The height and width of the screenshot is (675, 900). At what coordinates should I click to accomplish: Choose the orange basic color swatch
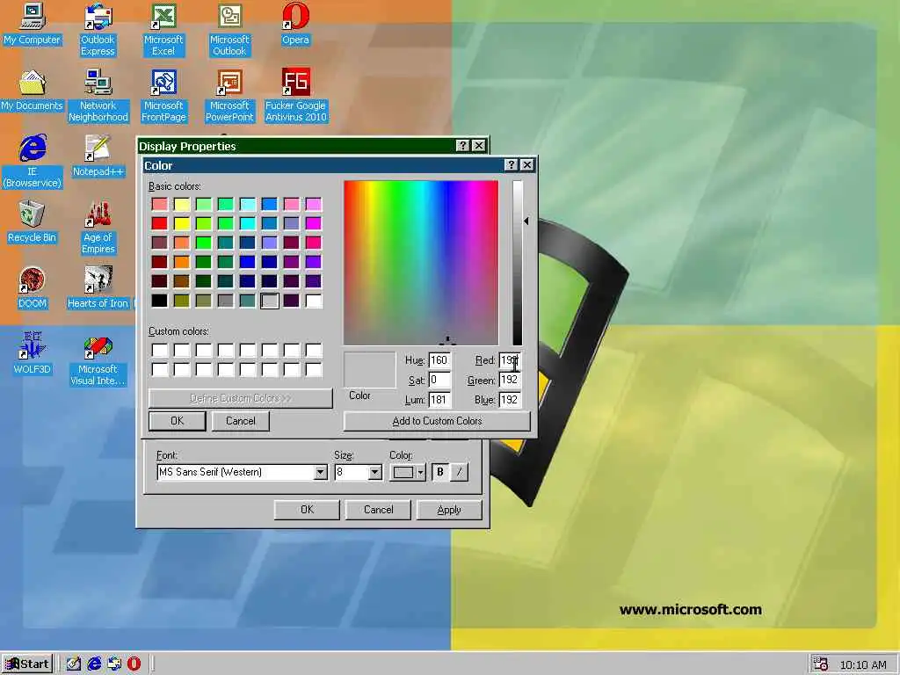[181, 262]
